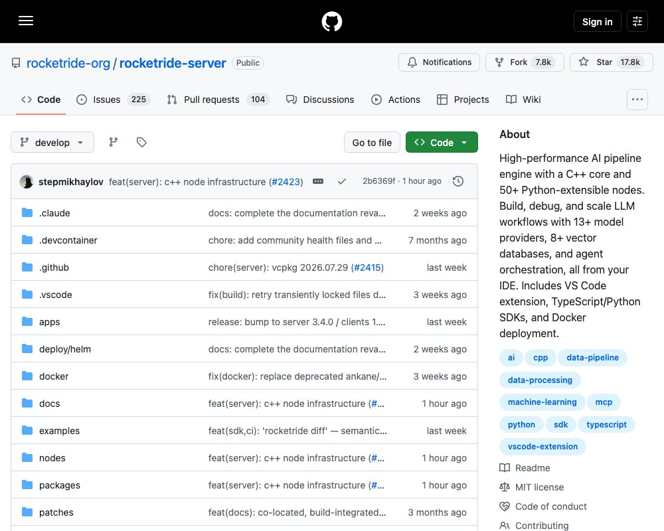Open the .claude folder

click(x=54, y=213)
